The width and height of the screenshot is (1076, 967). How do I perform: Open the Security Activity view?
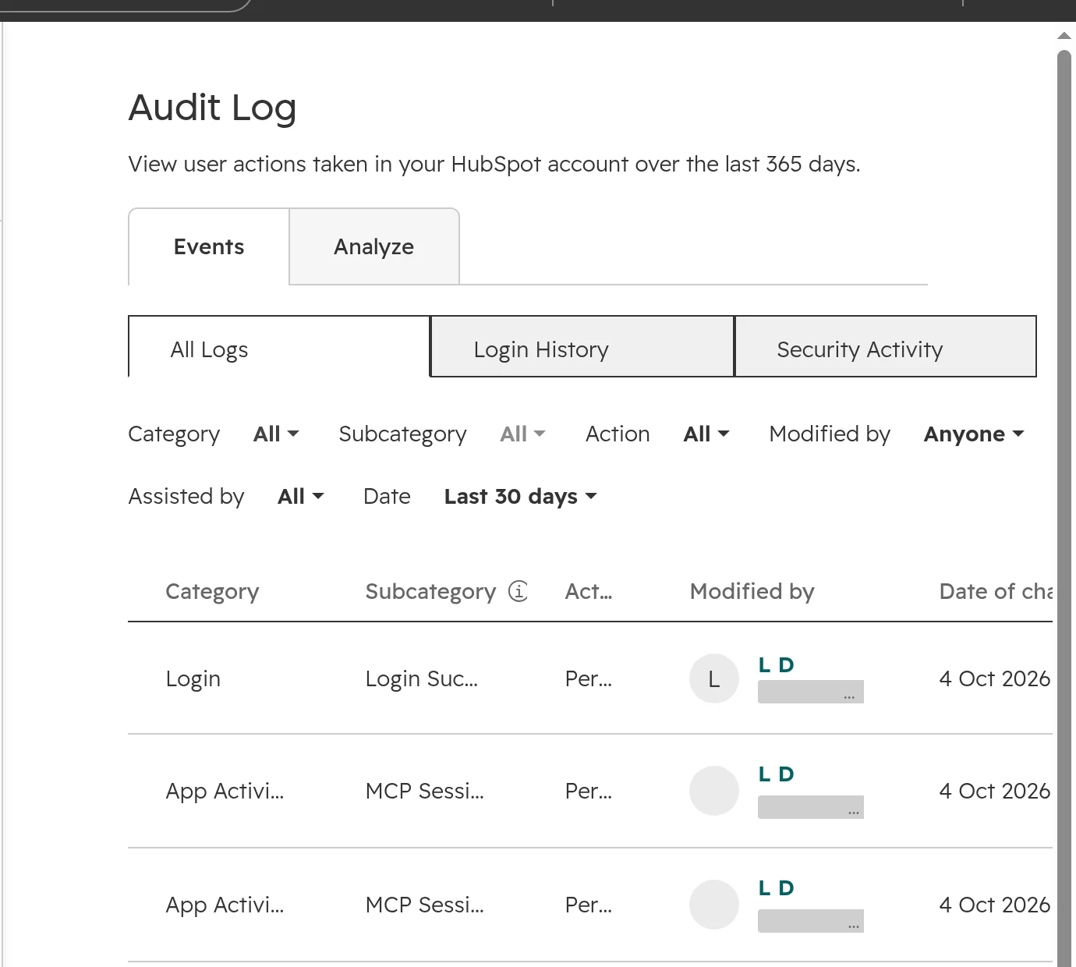[886, 346]
